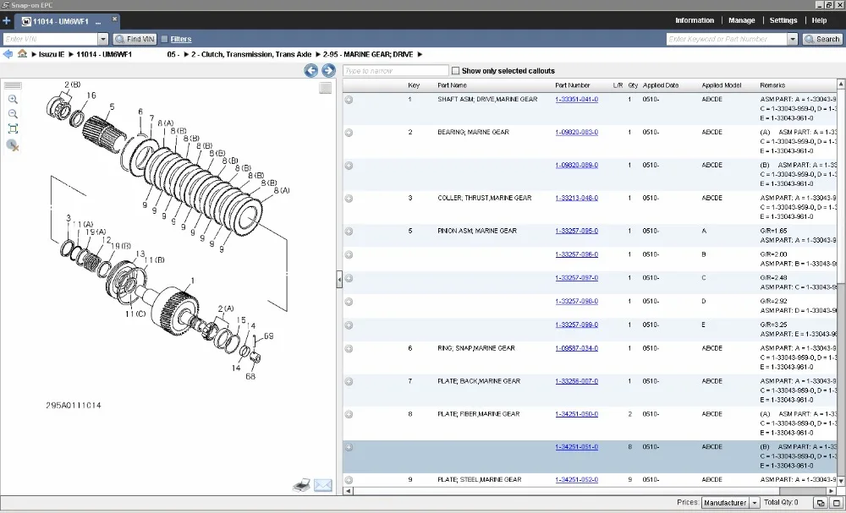846x513 pixels.
Task: Collapse the diagram panel splitter arrow
Action: pyautogui.click(x=339, y=280)
